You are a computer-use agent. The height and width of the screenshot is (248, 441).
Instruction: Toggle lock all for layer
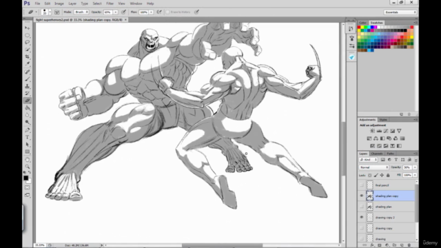pos(388,175)
